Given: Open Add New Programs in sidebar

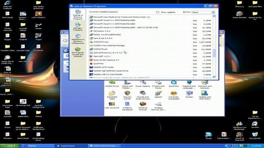Looking at the screenshot, I should pyautogui.click(x=78, y=27).
